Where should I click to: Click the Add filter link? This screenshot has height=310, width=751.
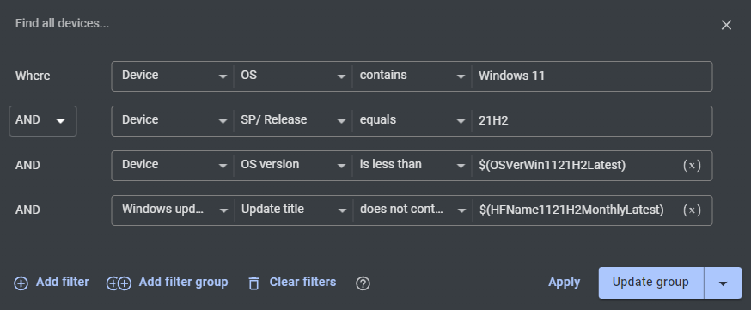pyautogui.click(x=62, y=283)
